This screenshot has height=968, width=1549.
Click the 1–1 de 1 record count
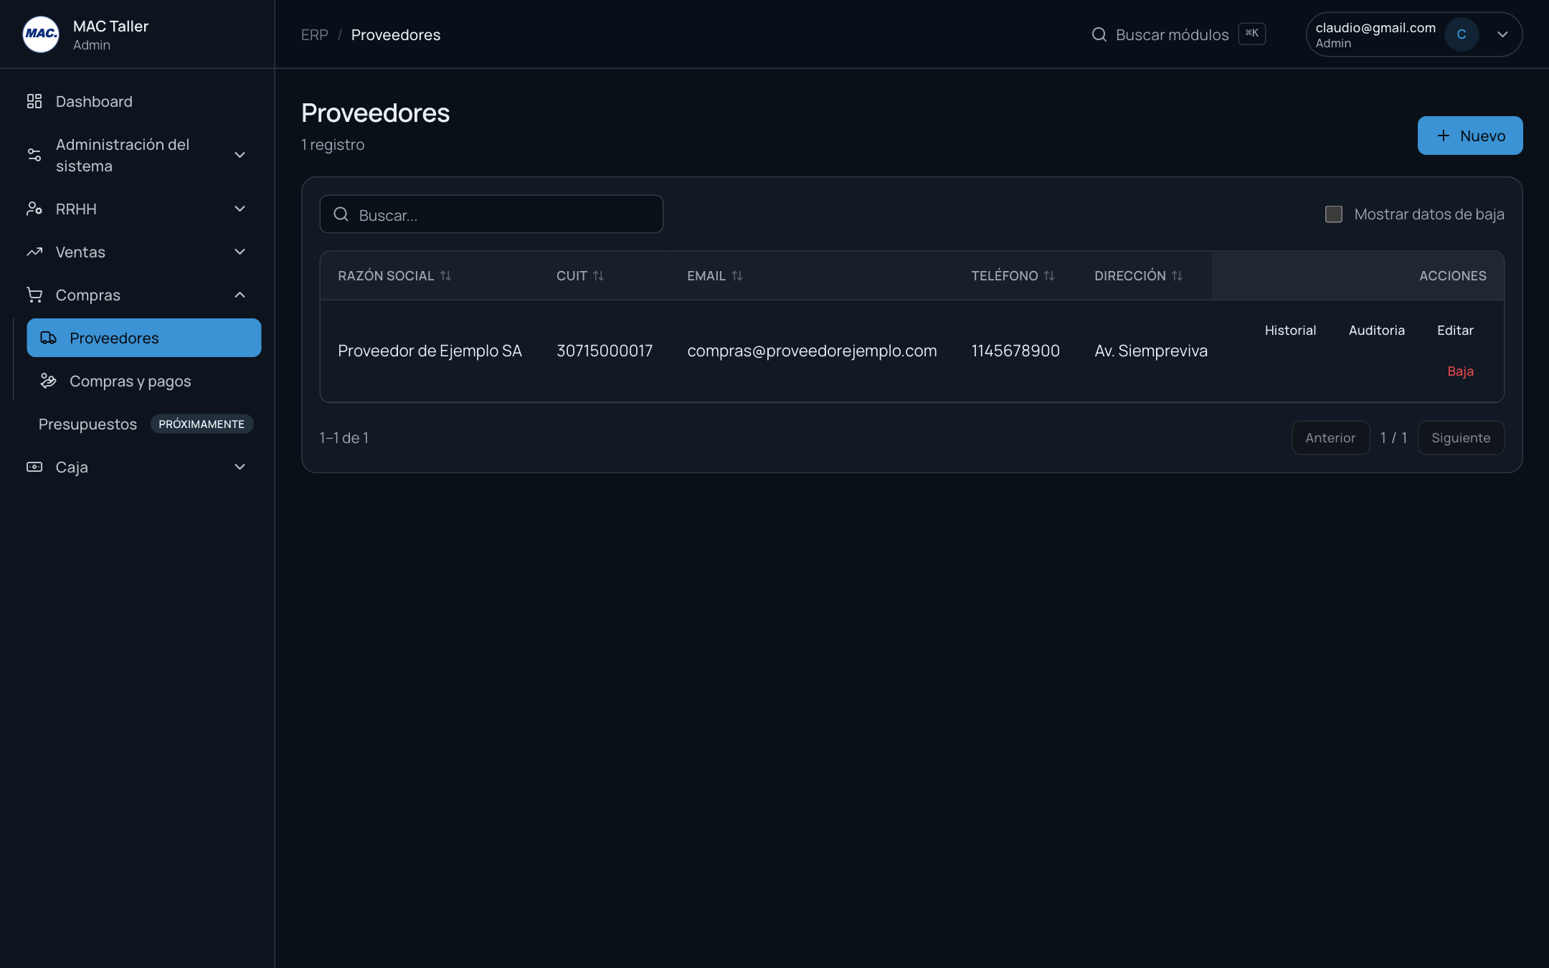tap(344, 437)
